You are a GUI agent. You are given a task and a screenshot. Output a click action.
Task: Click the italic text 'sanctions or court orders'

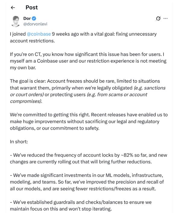coord(88,91)
